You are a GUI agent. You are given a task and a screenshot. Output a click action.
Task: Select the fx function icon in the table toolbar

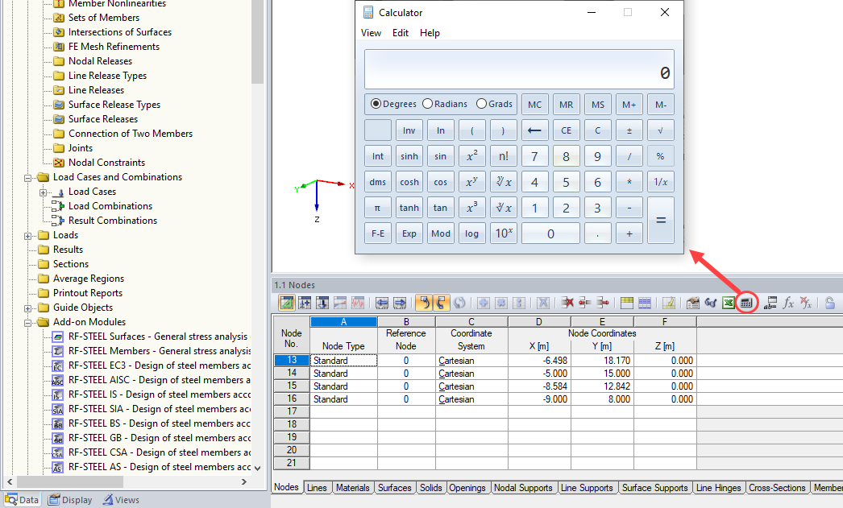(x=787, y=303)
